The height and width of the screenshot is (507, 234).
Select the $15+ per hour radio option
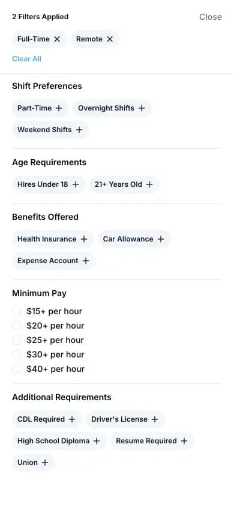click(17, 311)
